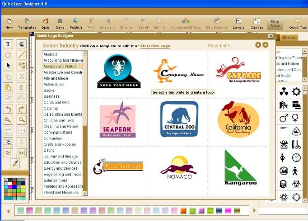Select the Text (T) tool
Viewport: 308px width, 221px height.
pos(8,44)
